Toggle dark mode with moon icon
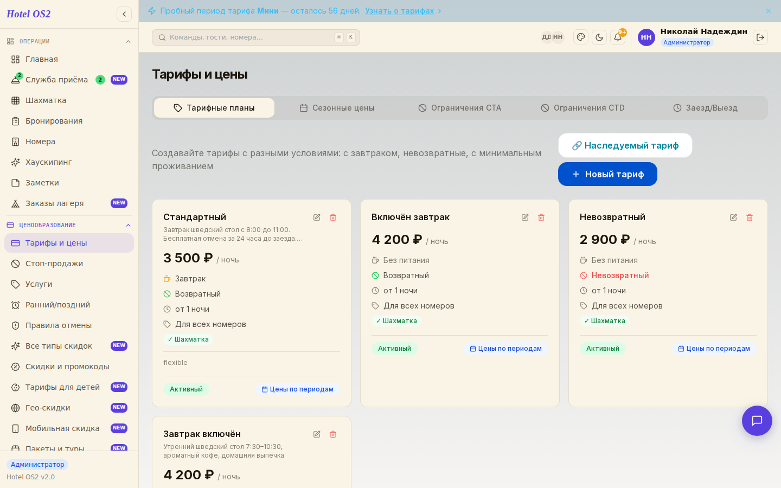 click(x=599, y=37)
